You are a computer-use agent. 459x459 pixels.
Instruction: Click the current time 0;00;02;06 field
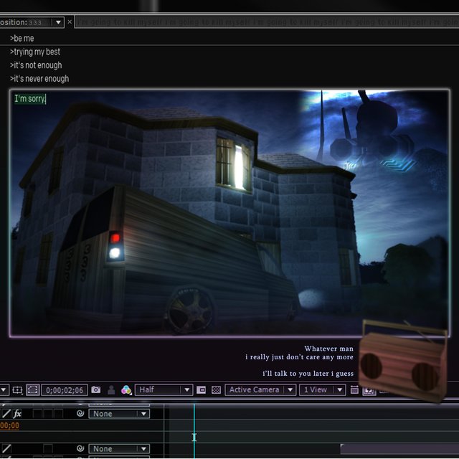click(x=65, y=390)
